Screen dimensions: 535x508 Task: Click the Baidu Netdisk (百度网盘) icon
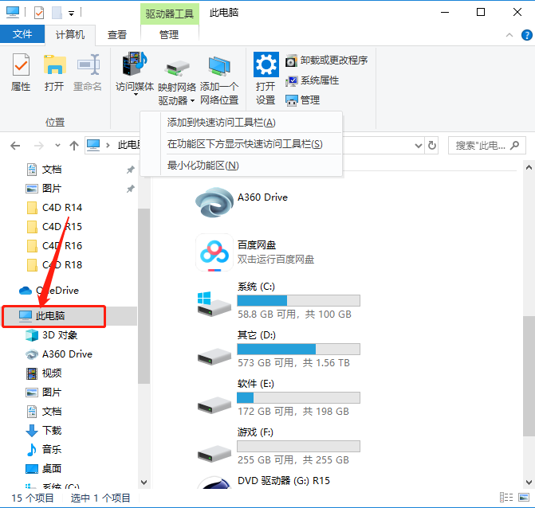pyautogui.click(x=214, y=252)
